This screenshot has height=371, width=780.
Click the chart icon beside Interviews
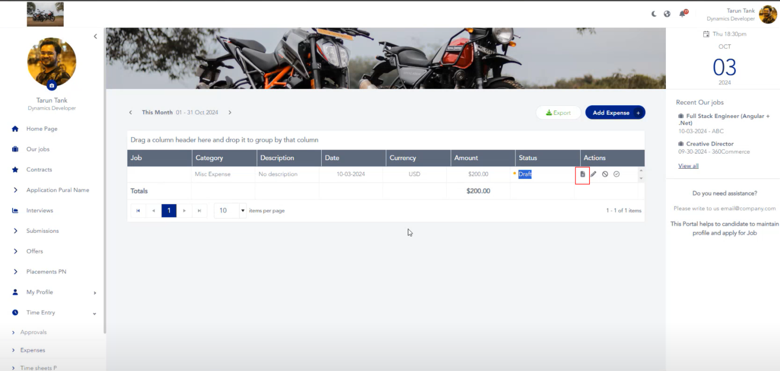pyautogui.click(x=15, y=210)
